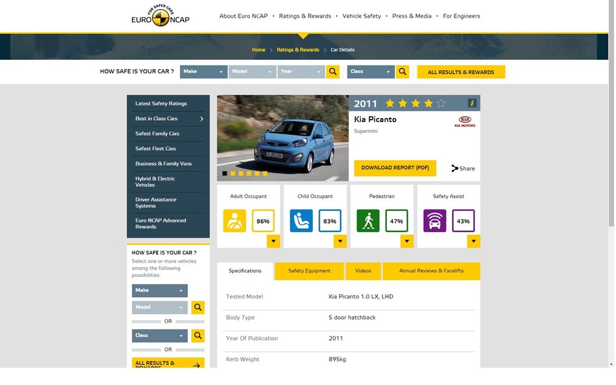
Task: Click the Pedestrian 47% score box
Action: (396, 221)
